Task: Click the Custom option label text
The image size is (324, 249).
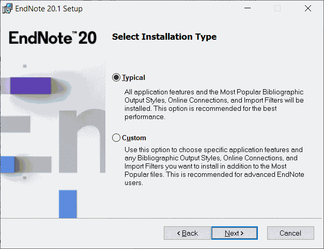Action: [x=134, y=138]
